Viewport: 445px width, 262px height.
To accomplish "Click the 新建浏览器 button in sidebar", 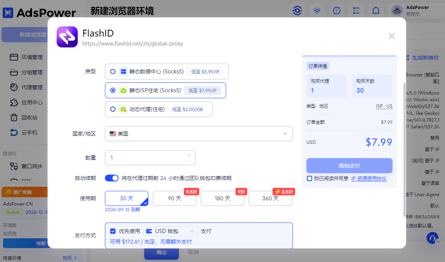I will tap(25, 35).
